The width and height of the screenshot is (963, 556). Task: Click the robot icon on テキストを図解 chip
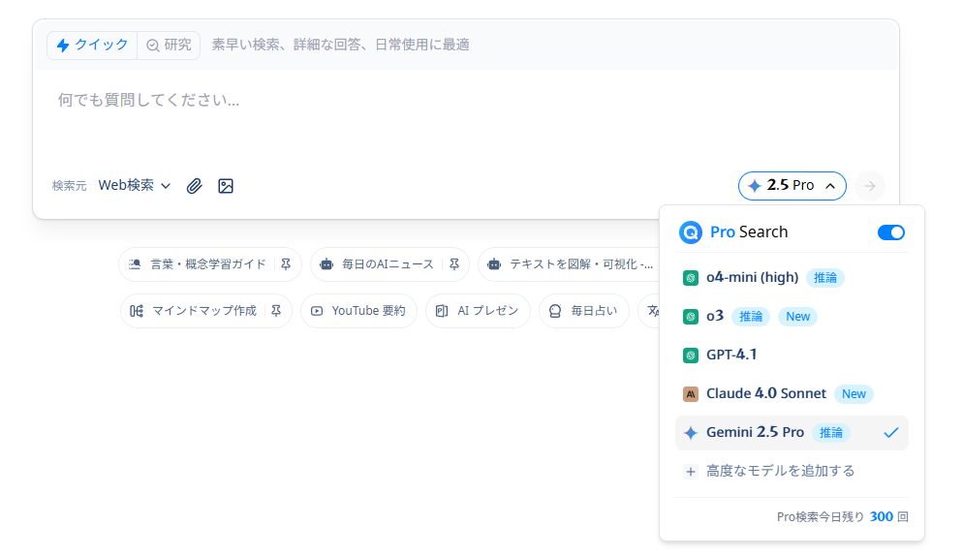(x=494, y=264)
